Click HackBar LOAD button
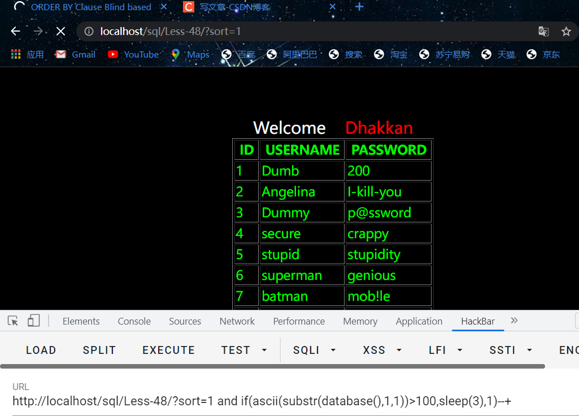Image resolution: width=579 pixels, height=416 pixels. click(x=41, y=350)
